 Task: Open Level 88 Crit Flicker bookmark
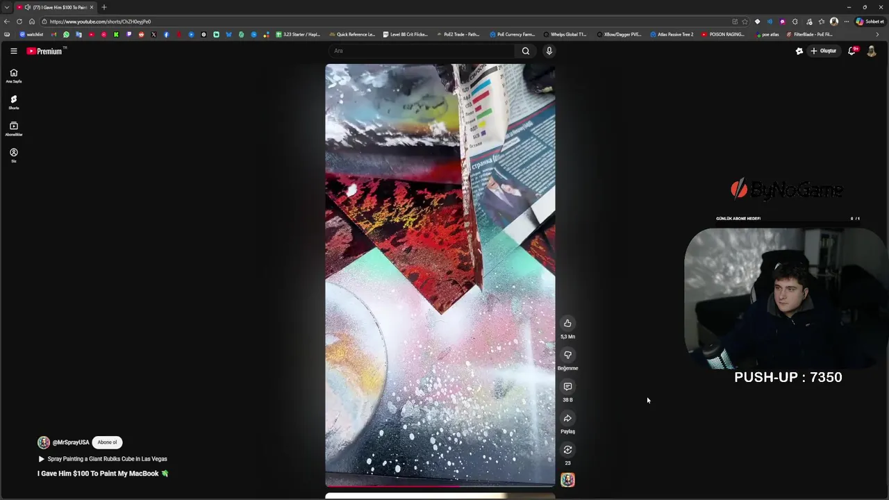(405, 34)
